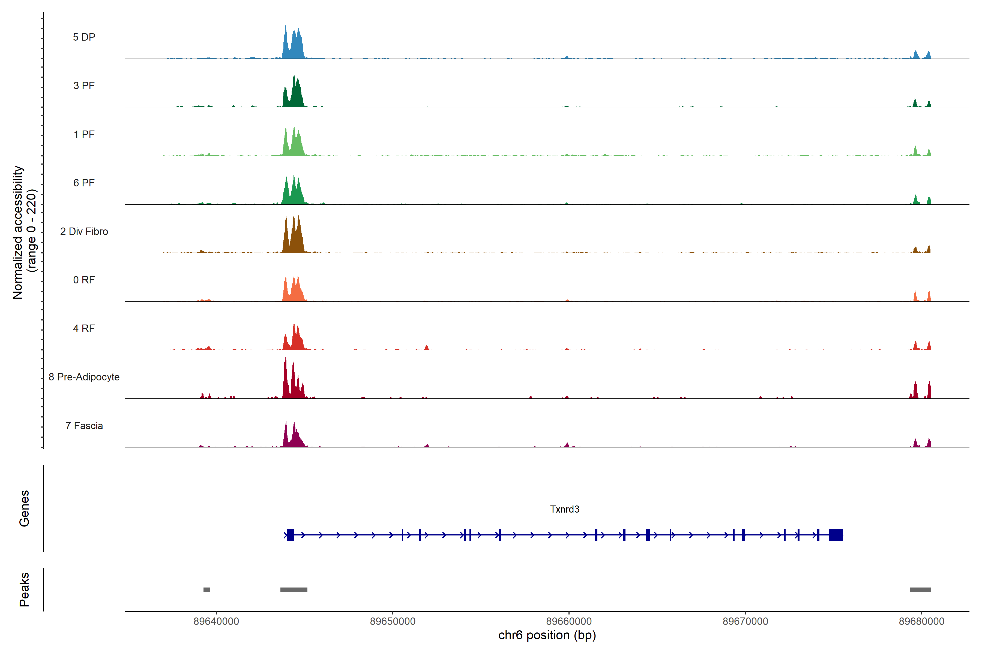Click the Txnrd3 gene name

564,509
